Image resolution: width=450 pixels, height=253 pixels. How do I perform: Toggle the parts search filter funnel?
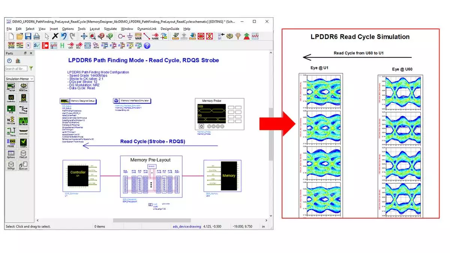(x=31, y=69)
